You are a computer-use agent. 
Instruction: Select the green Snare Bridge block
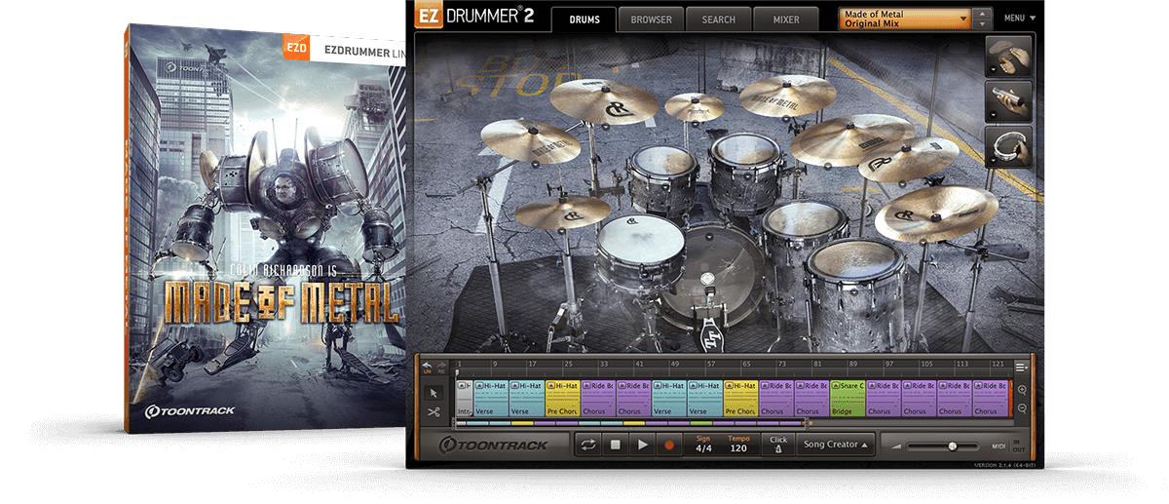(x=848, y=399)
